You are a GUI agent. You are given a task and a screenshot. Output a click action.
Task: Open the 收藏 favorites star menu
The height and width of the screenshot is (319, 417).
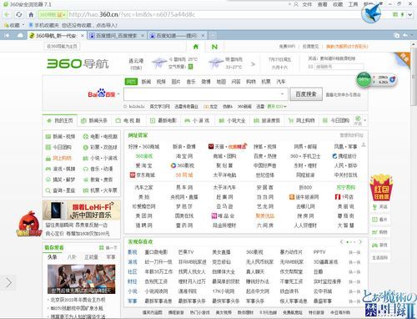pos(14,25)
